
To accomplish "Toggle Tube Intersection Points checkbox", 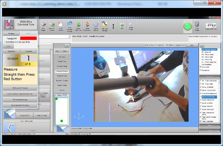I will 201,113.
